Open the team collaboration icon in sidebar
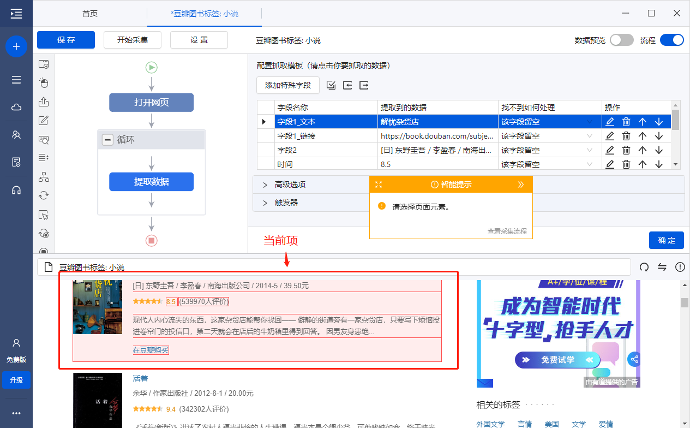Screen dimensions: 690x428 click(x=16, y=135)
